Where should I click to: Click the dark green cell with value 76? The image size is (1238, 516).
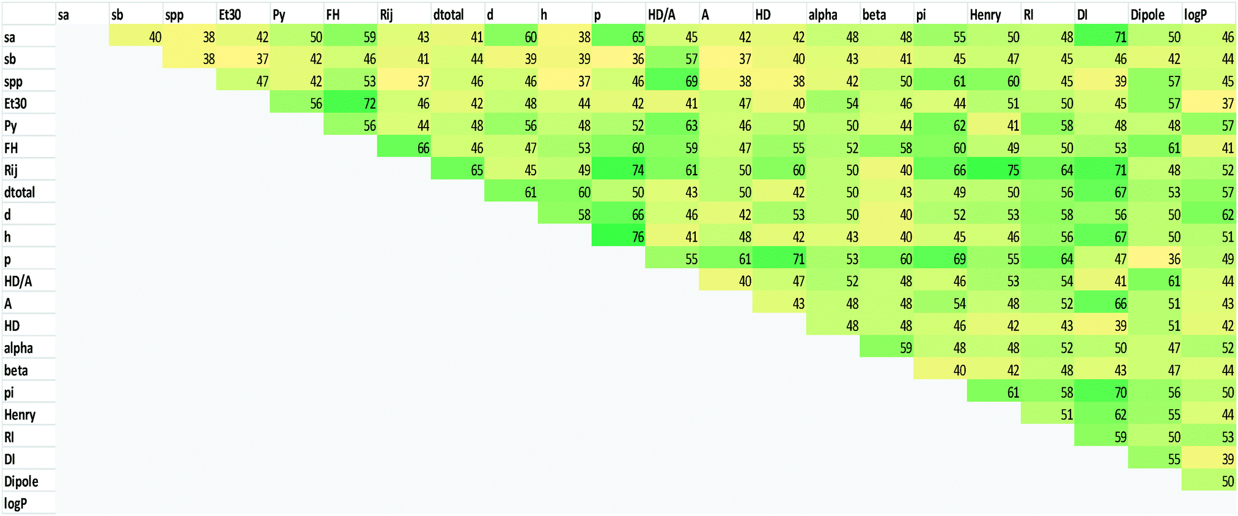pyautogui.click(x=619, y=237)
